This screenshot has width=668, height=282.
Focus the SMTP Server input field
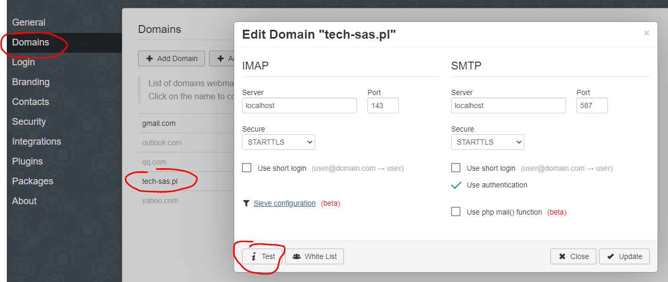(x=509, y=105)
